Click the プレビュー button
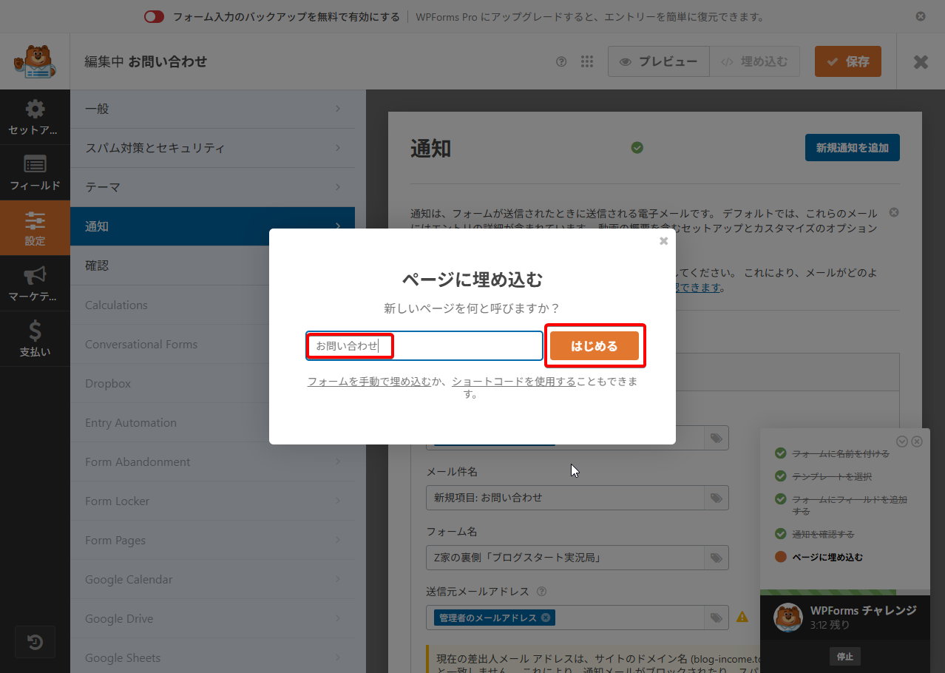This screenshot has width=945, height=673. (658, 62)
